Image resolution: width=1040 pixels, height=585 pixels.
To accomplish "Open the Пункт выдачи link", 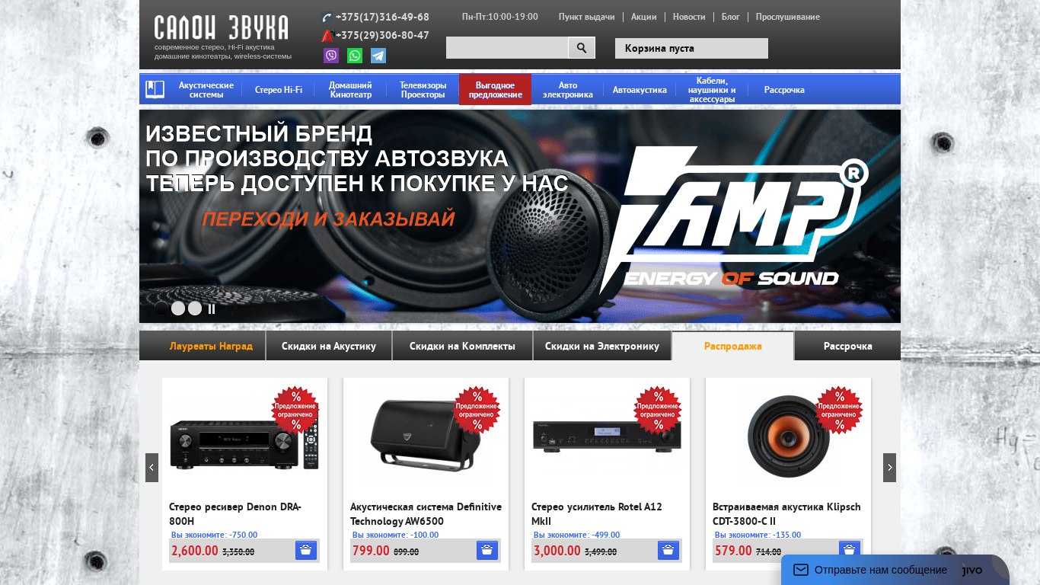I will [586, 17].
